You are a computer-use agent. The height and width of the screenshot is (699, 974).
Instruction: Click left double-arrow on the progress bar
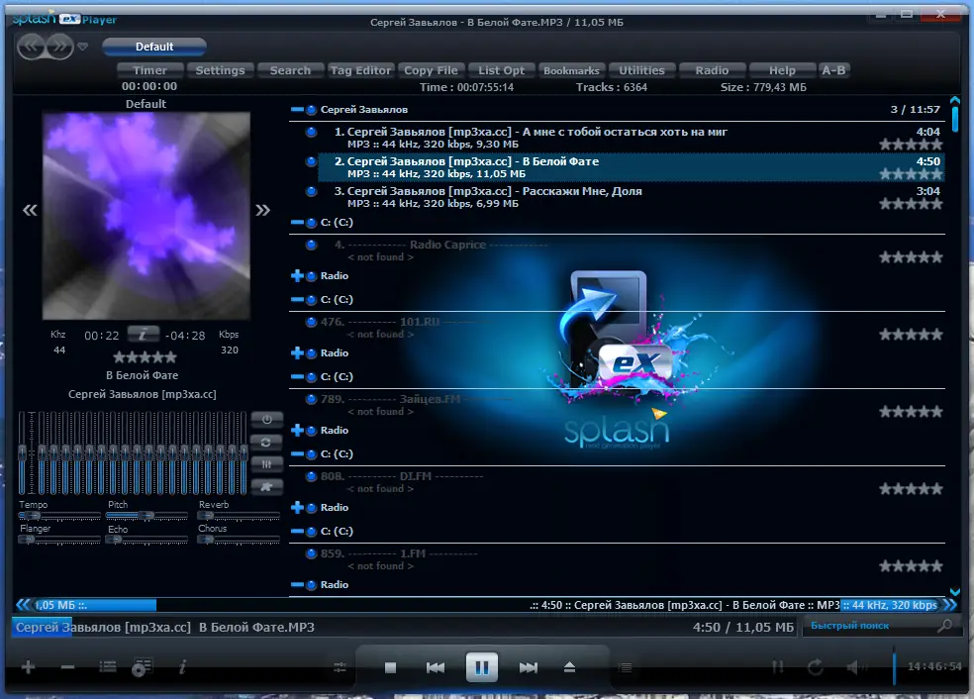23,605
